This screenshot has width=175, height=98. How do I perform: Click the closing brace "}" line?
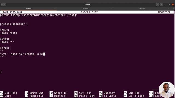tap(1, 72)
